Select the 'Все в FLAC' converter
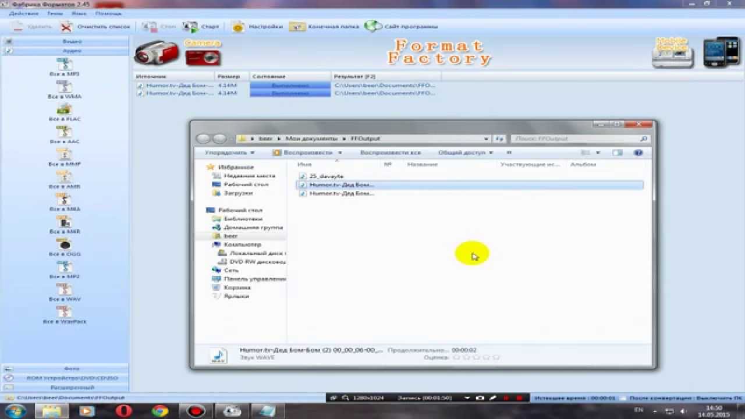Screen dimensions: 745x419 (64, 112)
